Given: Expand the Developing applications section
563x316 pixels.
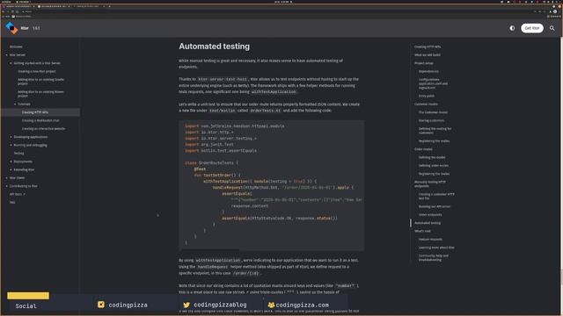Looking at the screenshot, I should point(11,137).
